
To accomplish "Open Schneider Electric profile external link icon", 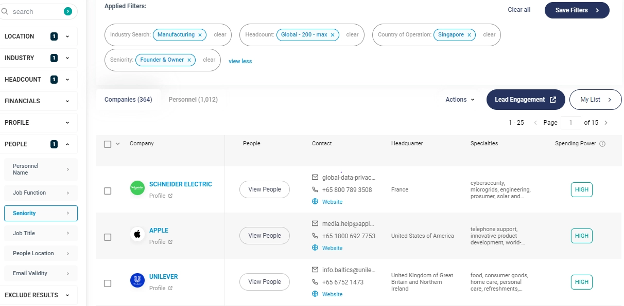I will [170, 196].
